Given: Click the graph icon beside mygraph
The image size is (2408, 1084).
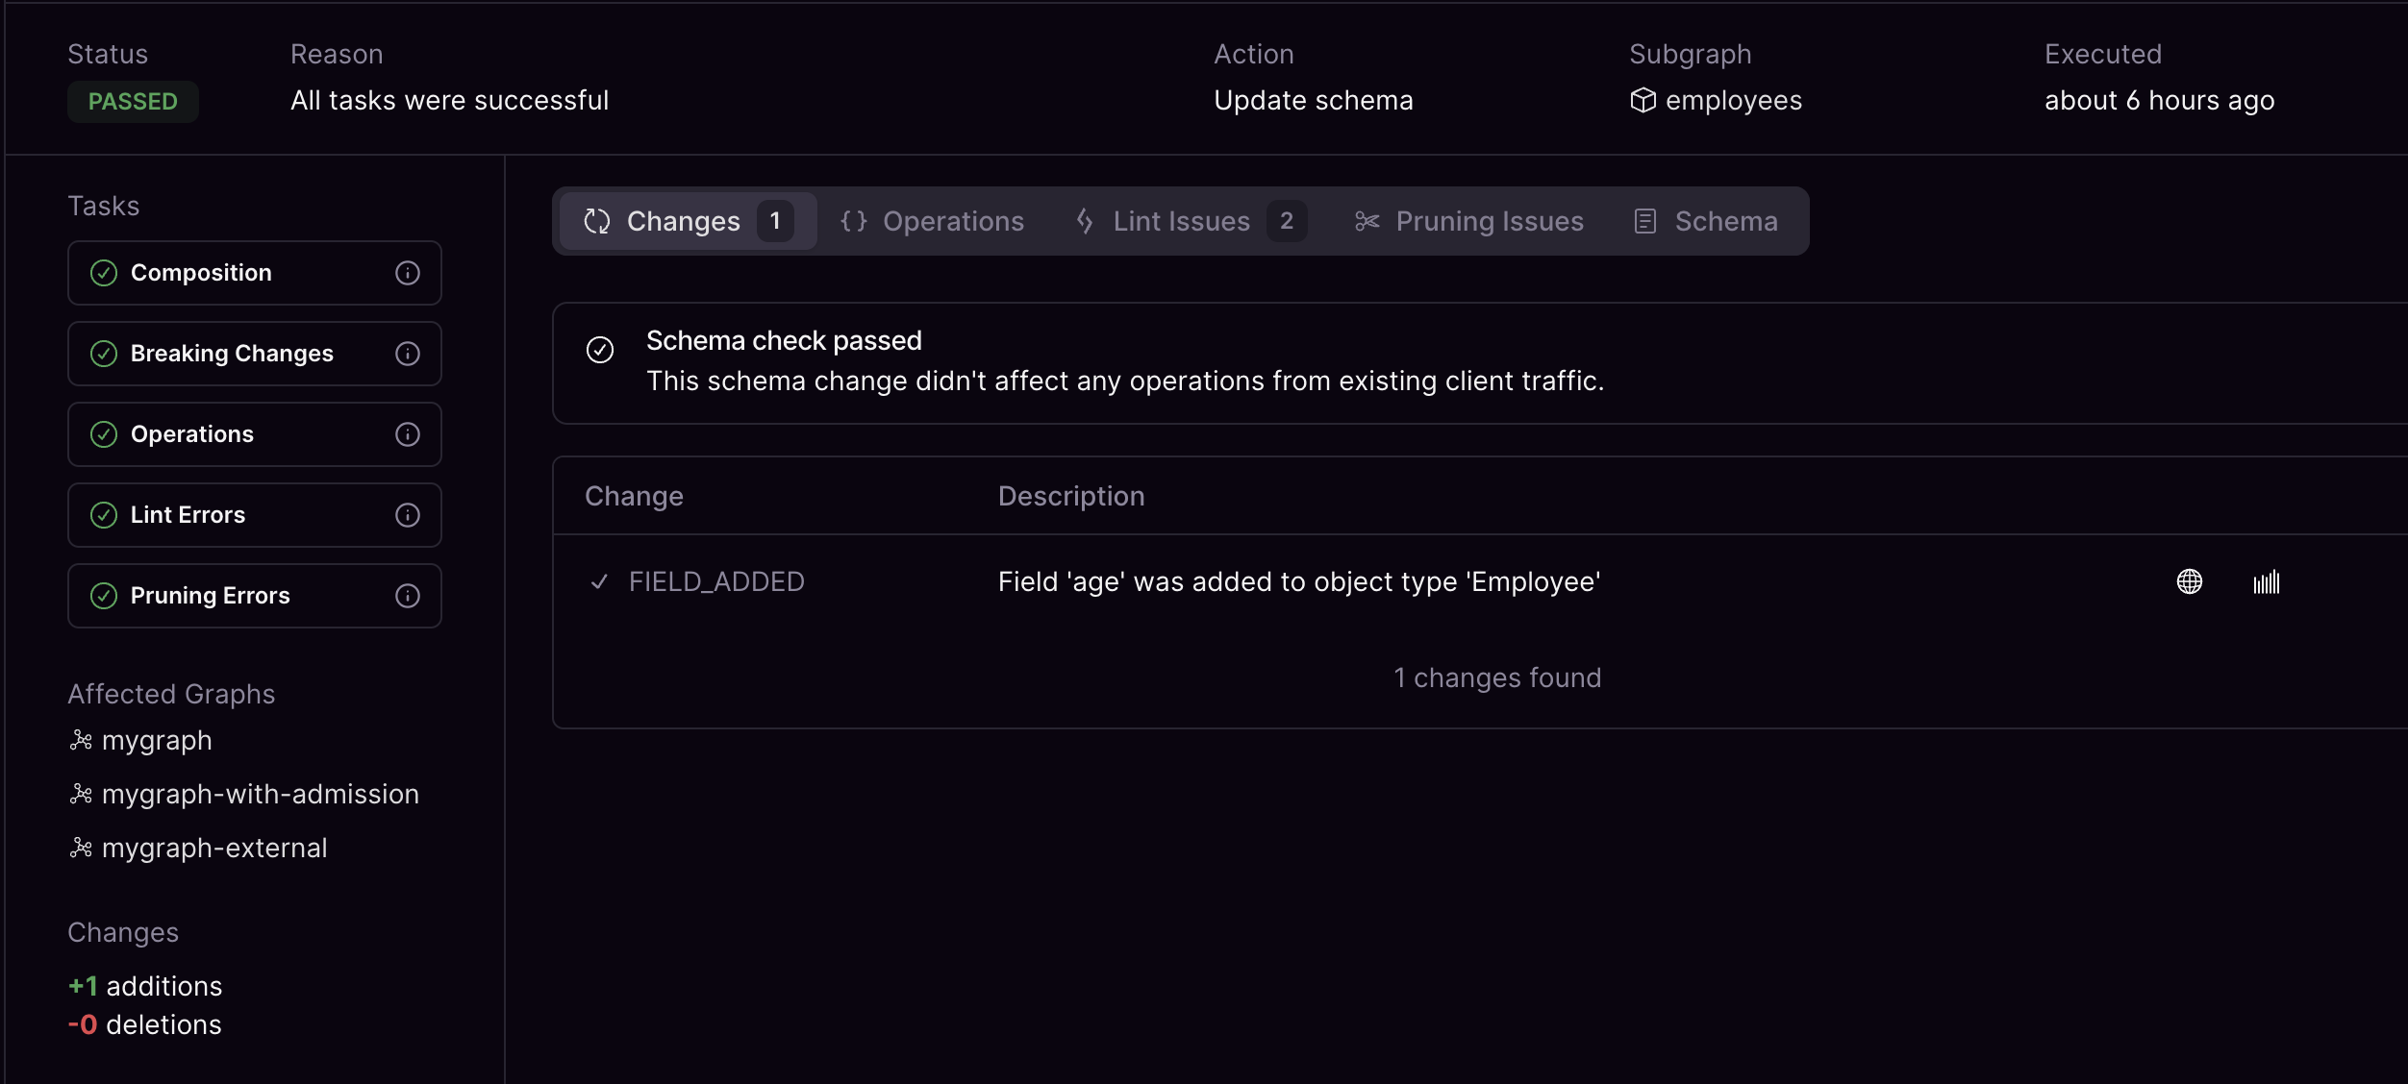Looking at the screenshot, I should tap(80, 740).
